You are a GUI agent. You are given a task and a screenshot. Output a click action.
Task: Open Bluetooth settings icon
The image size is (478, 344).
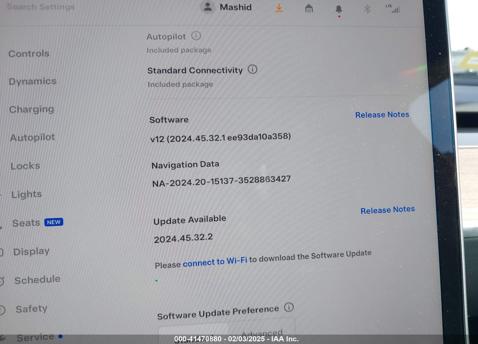coord(367,9)
